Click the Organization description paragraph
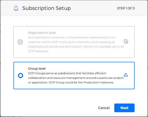Viewport: 148px width, 117px height. 76,44
